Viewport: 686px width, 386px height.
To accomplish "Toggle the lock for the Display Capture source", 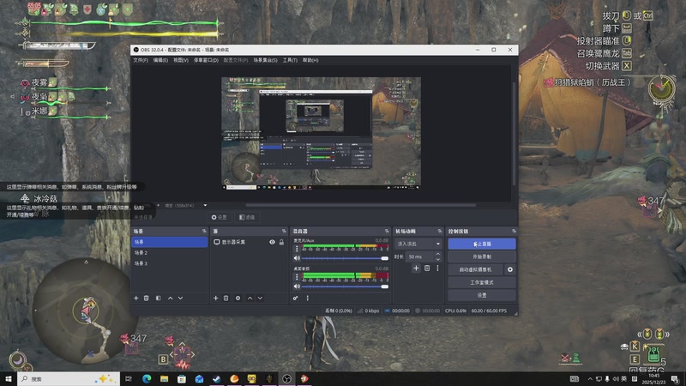I will tap(282, 242).
